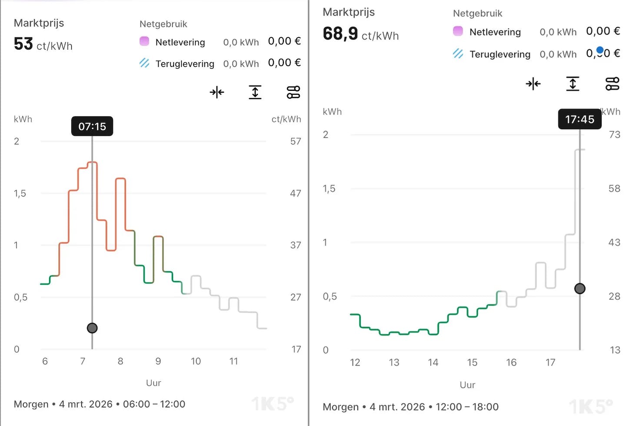Click the 53 ct/kWh market price value
Screen dimensions: 626x426
click(43, 44)
